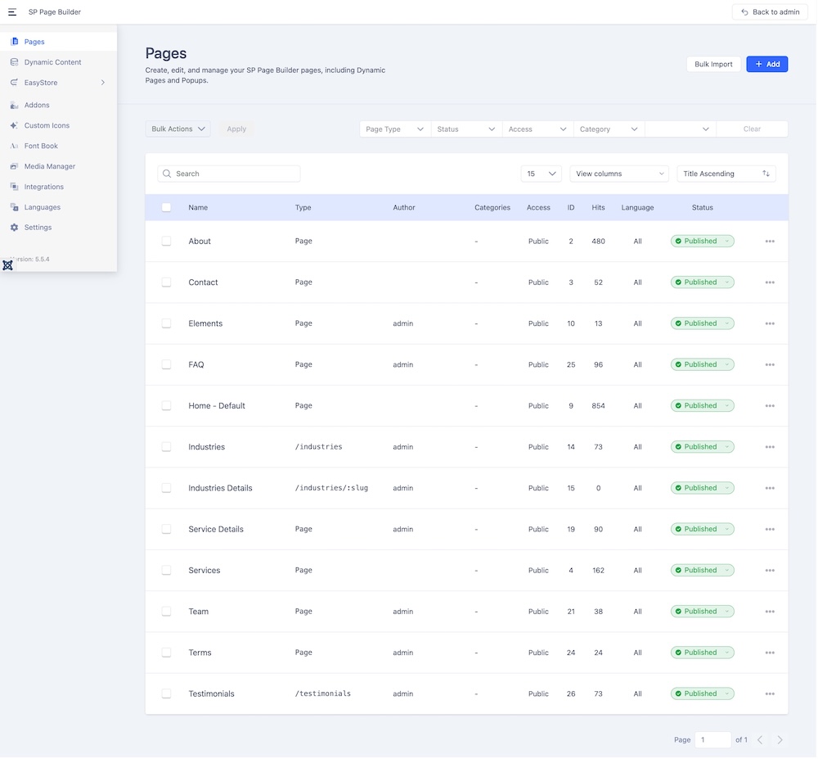The height and width of the screenshot is (759, 818).
Task: Open the three-dots menu for Testimonials row
Action: (x=769, y=694)
